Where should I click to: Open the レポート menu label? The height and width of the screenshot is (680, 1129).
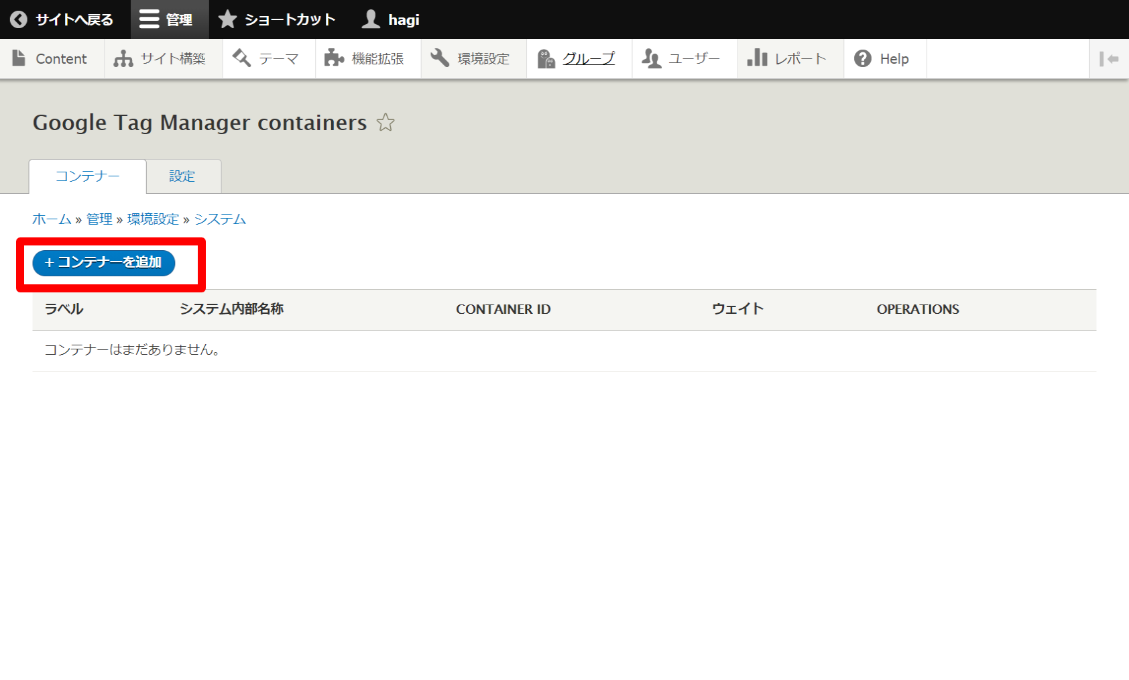800,59
